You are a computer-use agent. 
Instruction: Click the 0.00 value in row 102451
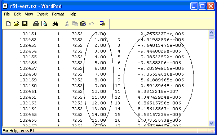pos(100,34)
